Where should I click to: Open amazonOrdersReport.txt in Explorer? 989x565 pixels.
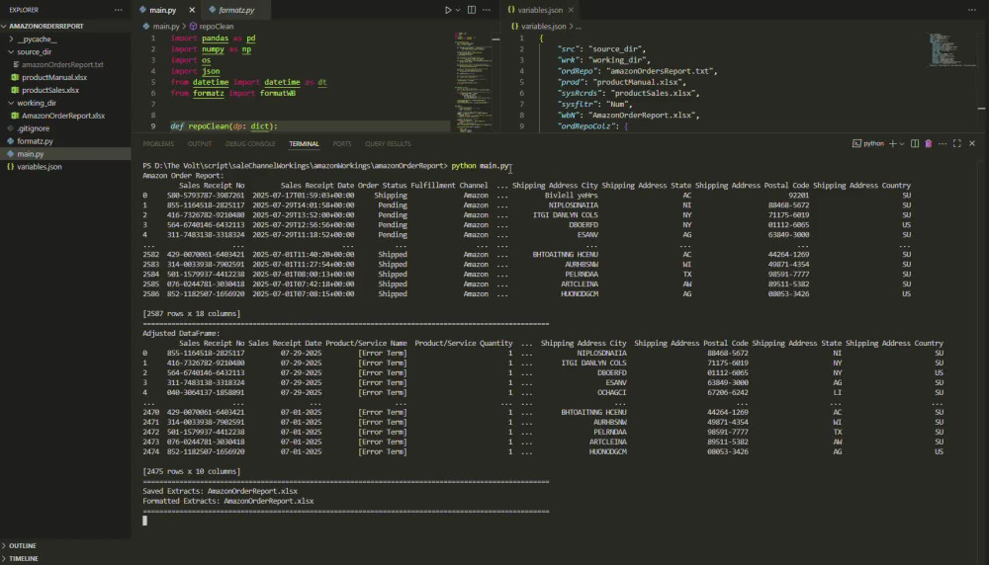point(62,64)
